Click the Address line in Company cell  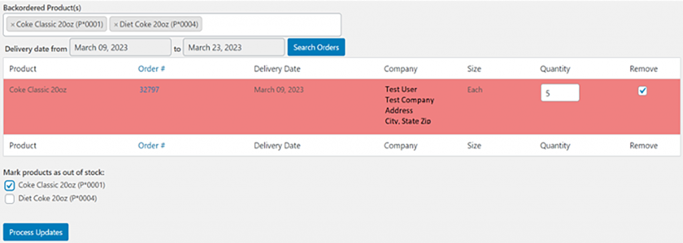(x=399, y=111)
